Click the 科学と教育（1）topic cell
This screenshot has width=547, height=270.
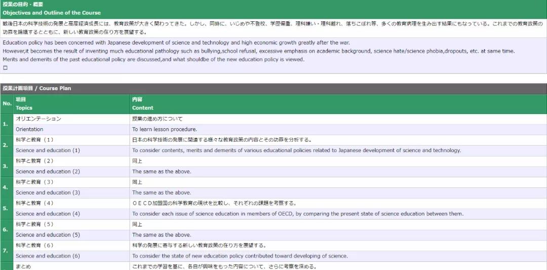tap(71, 140)
